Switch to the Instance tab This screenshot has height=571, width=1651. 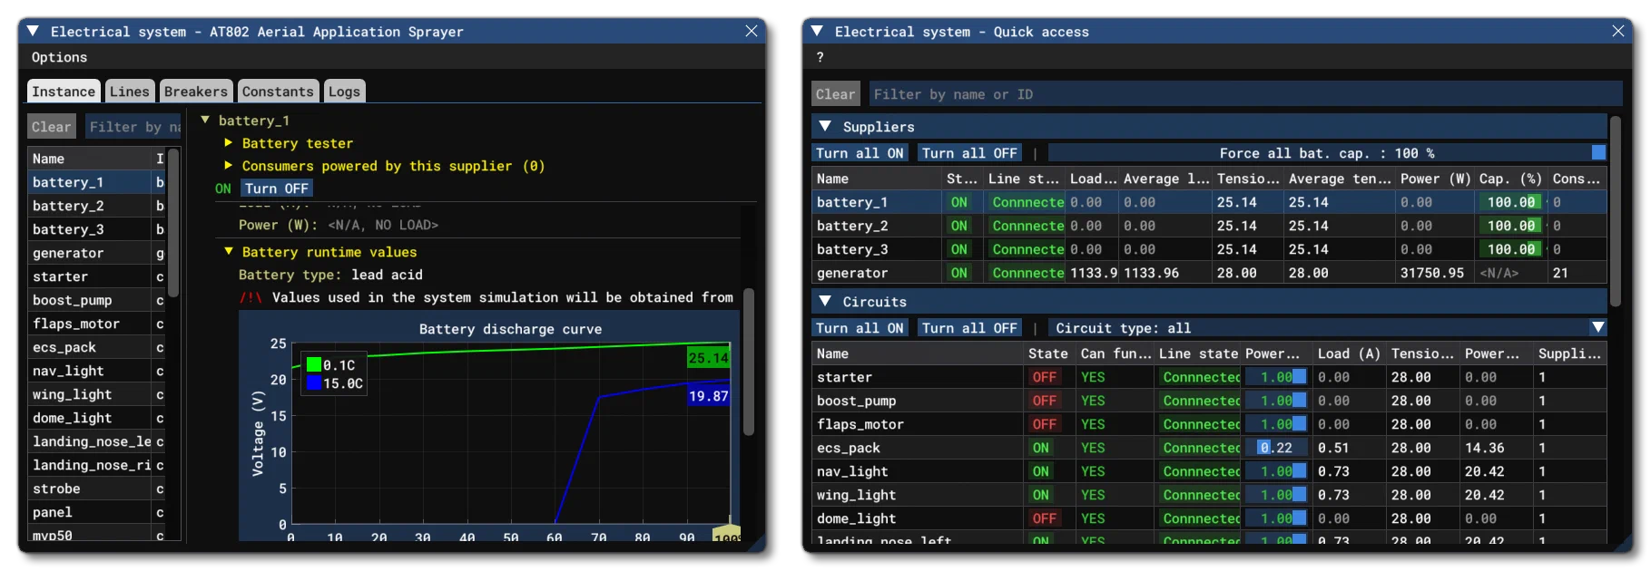coord(64,91)
